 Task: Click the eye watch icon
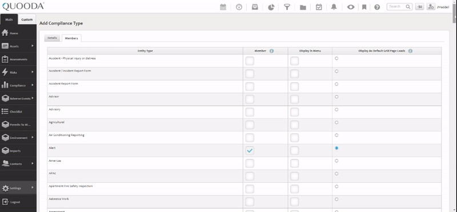pos(351,7)
